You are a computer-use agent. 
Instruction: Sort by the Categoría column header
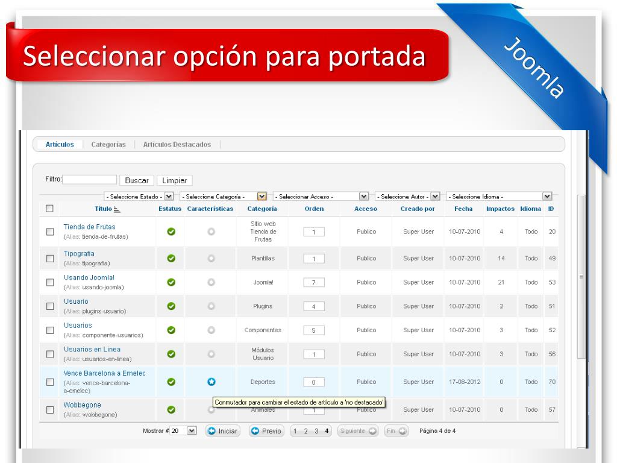(x=262, y=209)
